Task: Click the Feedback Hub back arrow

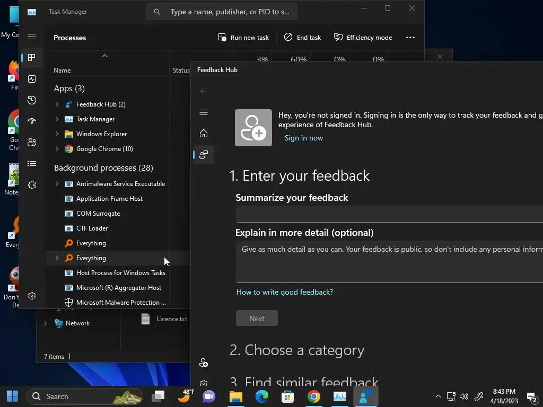Action: coord(203,91)
